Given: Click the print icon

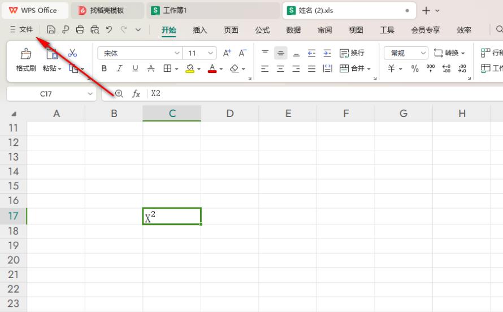Looking at the screenshot, I should click(80, 30).
